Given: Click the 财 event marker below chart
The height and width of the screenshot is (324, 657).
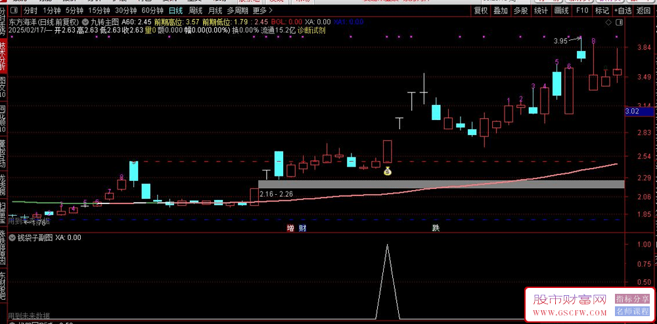Looking at the screenshot, I should pos(302,228).
